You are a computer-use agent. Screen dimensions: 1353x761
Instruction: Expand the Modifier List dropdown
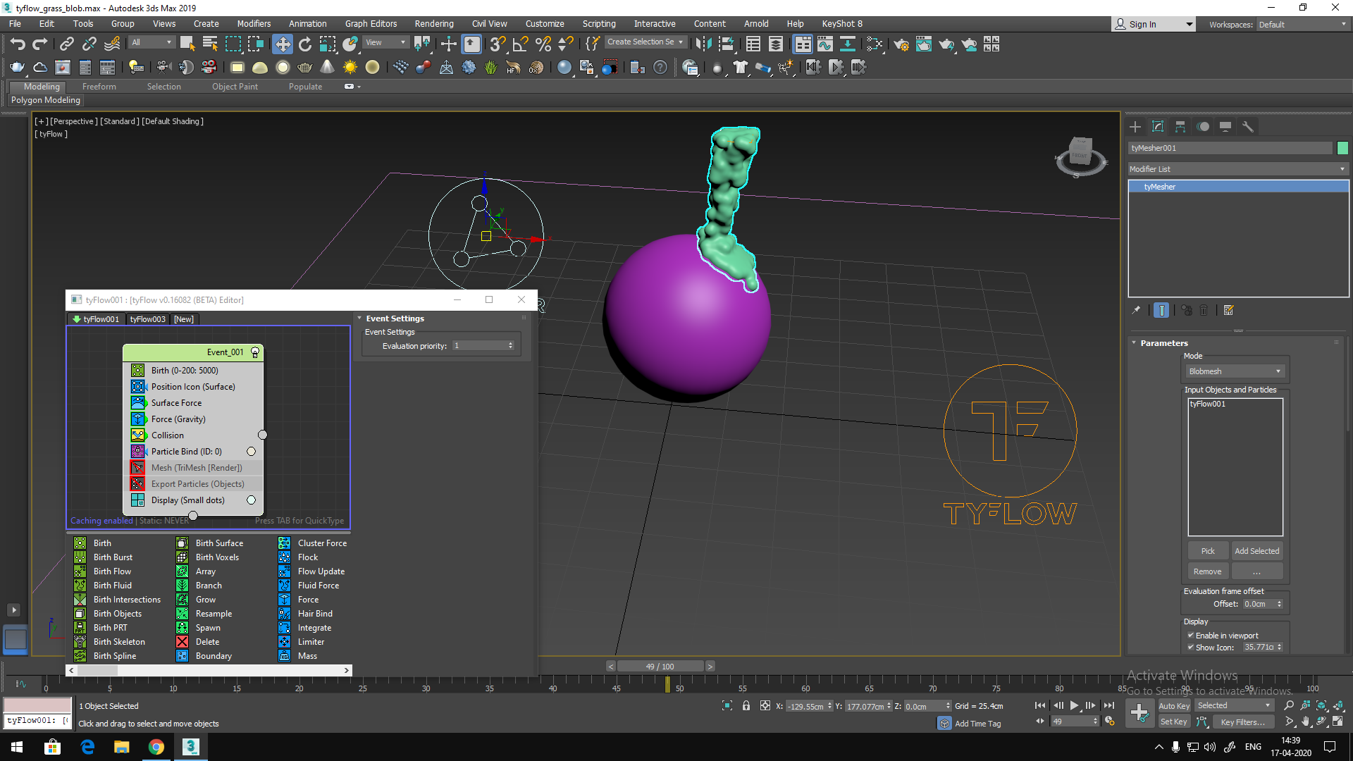[x=1237, y=169]
